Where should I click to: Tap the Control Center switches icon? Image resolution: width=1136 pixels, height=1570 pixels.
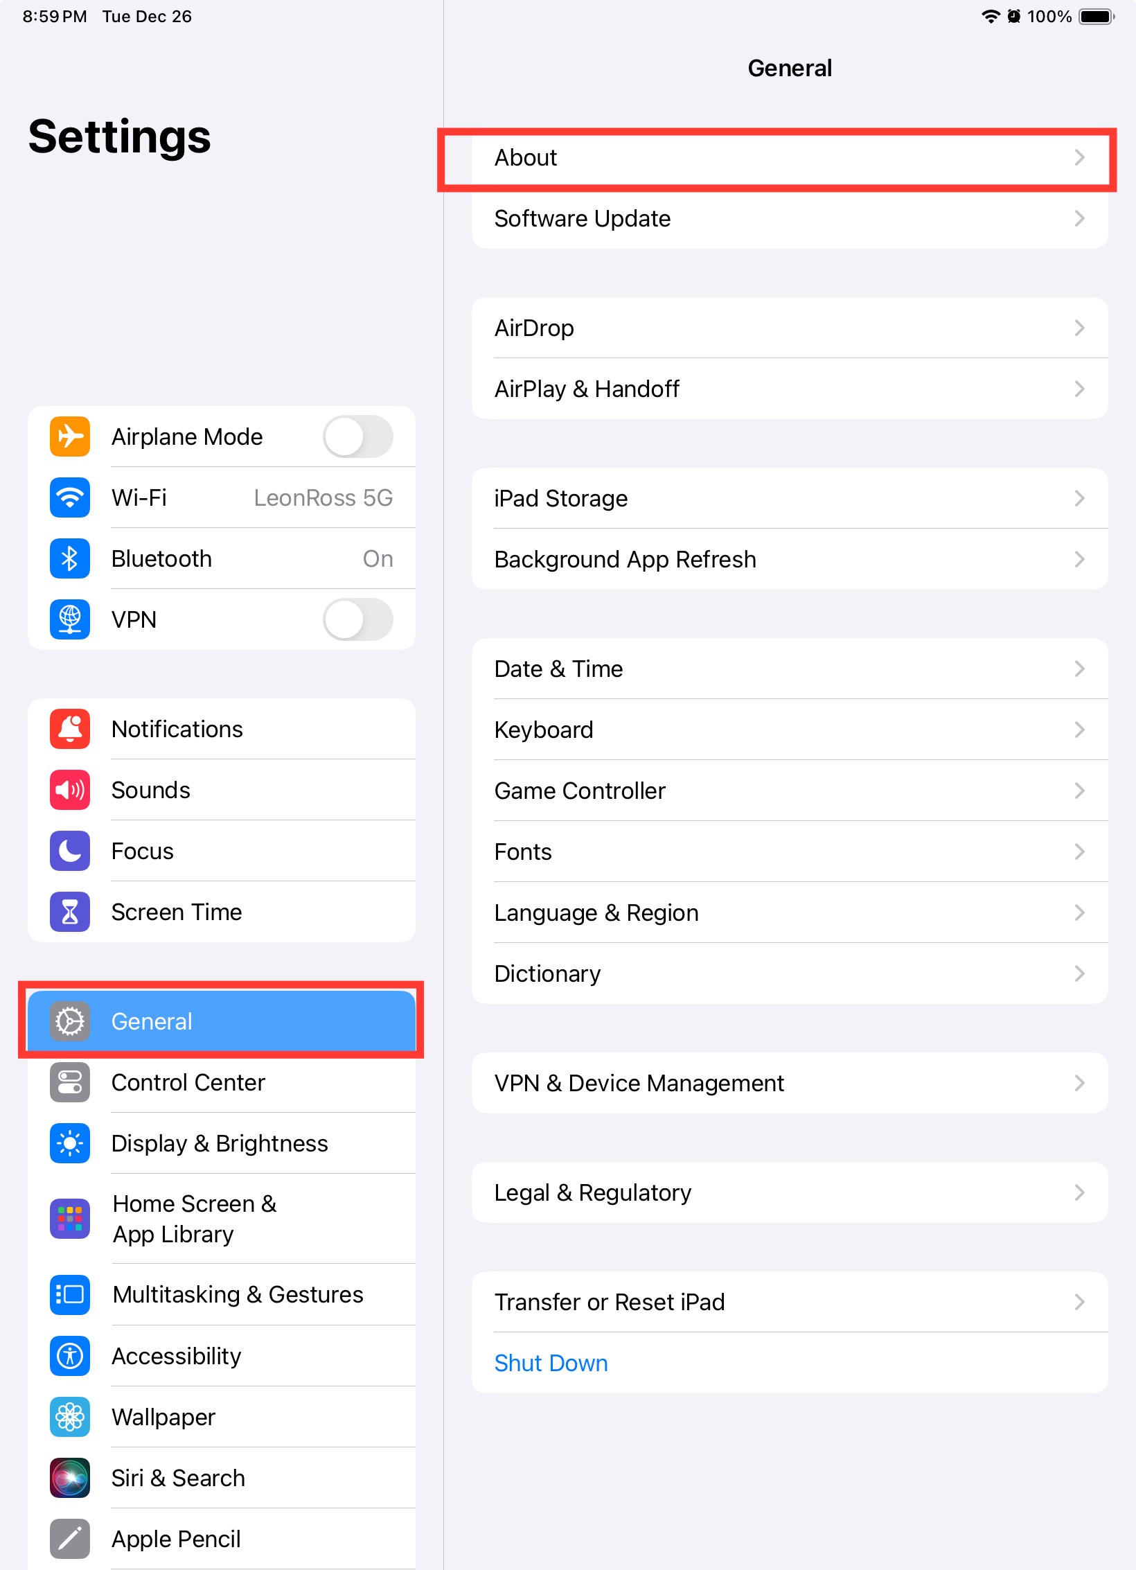point(70,1082)
